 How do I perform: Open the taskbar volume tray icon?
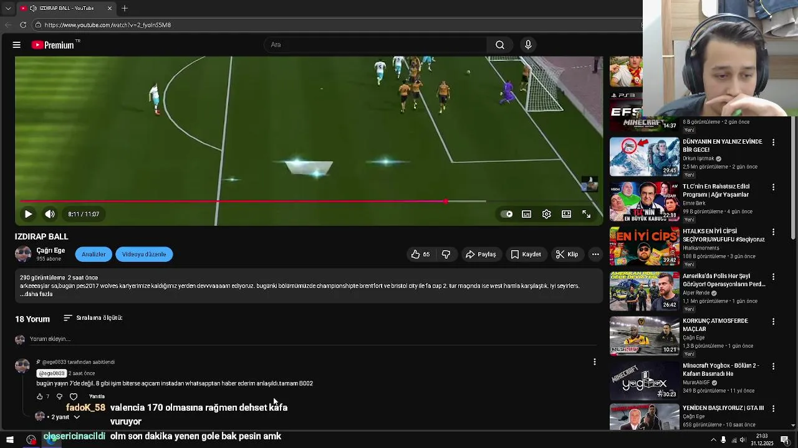tap(743, 440)
